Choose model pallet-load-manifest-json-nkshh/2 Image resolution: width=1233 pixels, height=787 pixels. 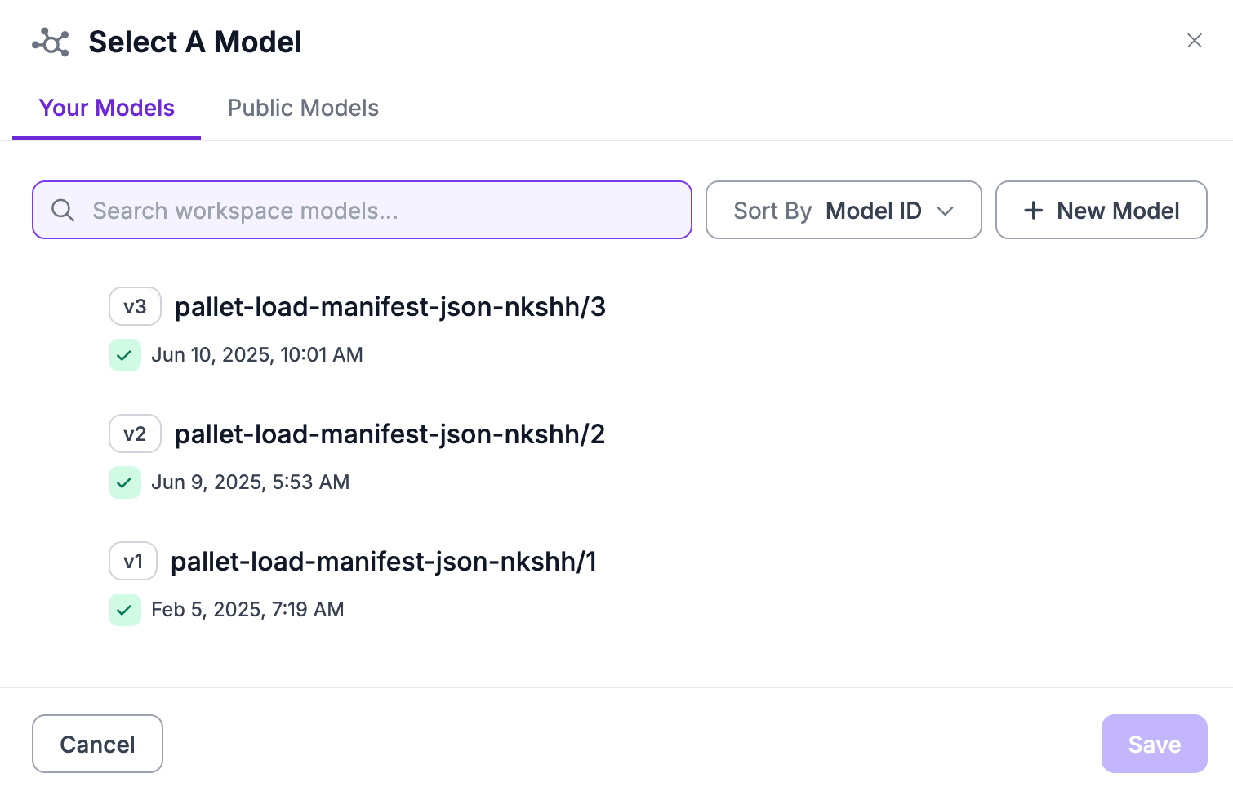pos(390,434)
